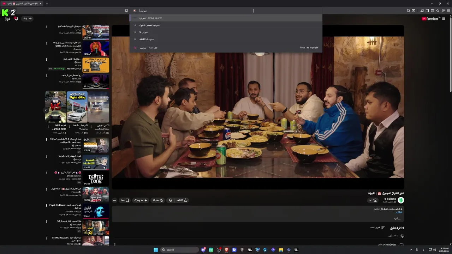The width and height of the screenshot is (452, 254).
Task: Select suggestion سوني تسجيل دخول
Action: pyautogui.click(x=226, y=25)
